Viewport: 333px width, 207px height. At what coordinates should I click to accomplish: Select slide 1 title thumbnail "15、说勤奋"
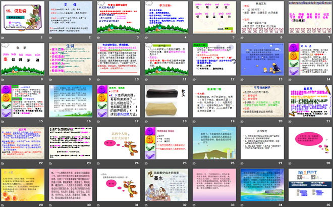click(23, 18)
